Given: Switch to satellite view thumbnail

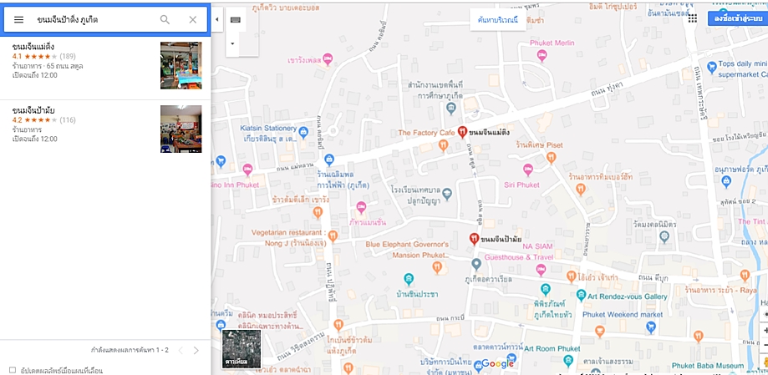Looking at the screenshot, I should pos(241,349).
